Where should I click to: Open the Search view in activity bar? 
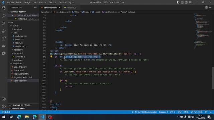[x=4, y=16]
